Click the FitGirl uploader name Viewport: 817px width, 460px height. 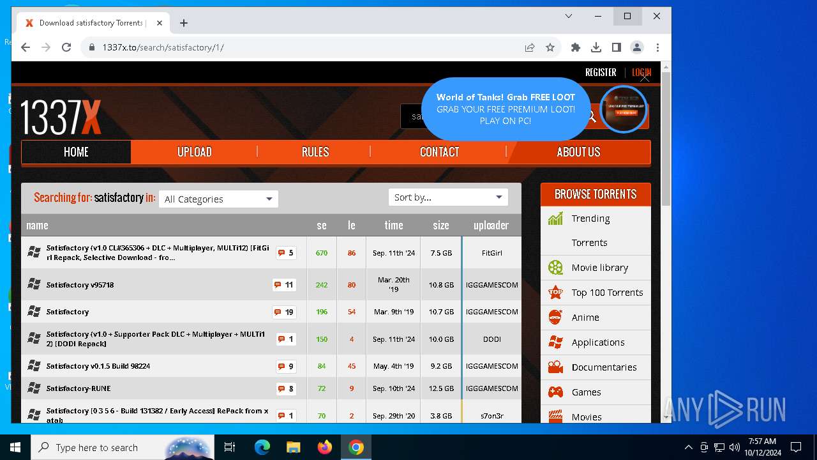491,253
